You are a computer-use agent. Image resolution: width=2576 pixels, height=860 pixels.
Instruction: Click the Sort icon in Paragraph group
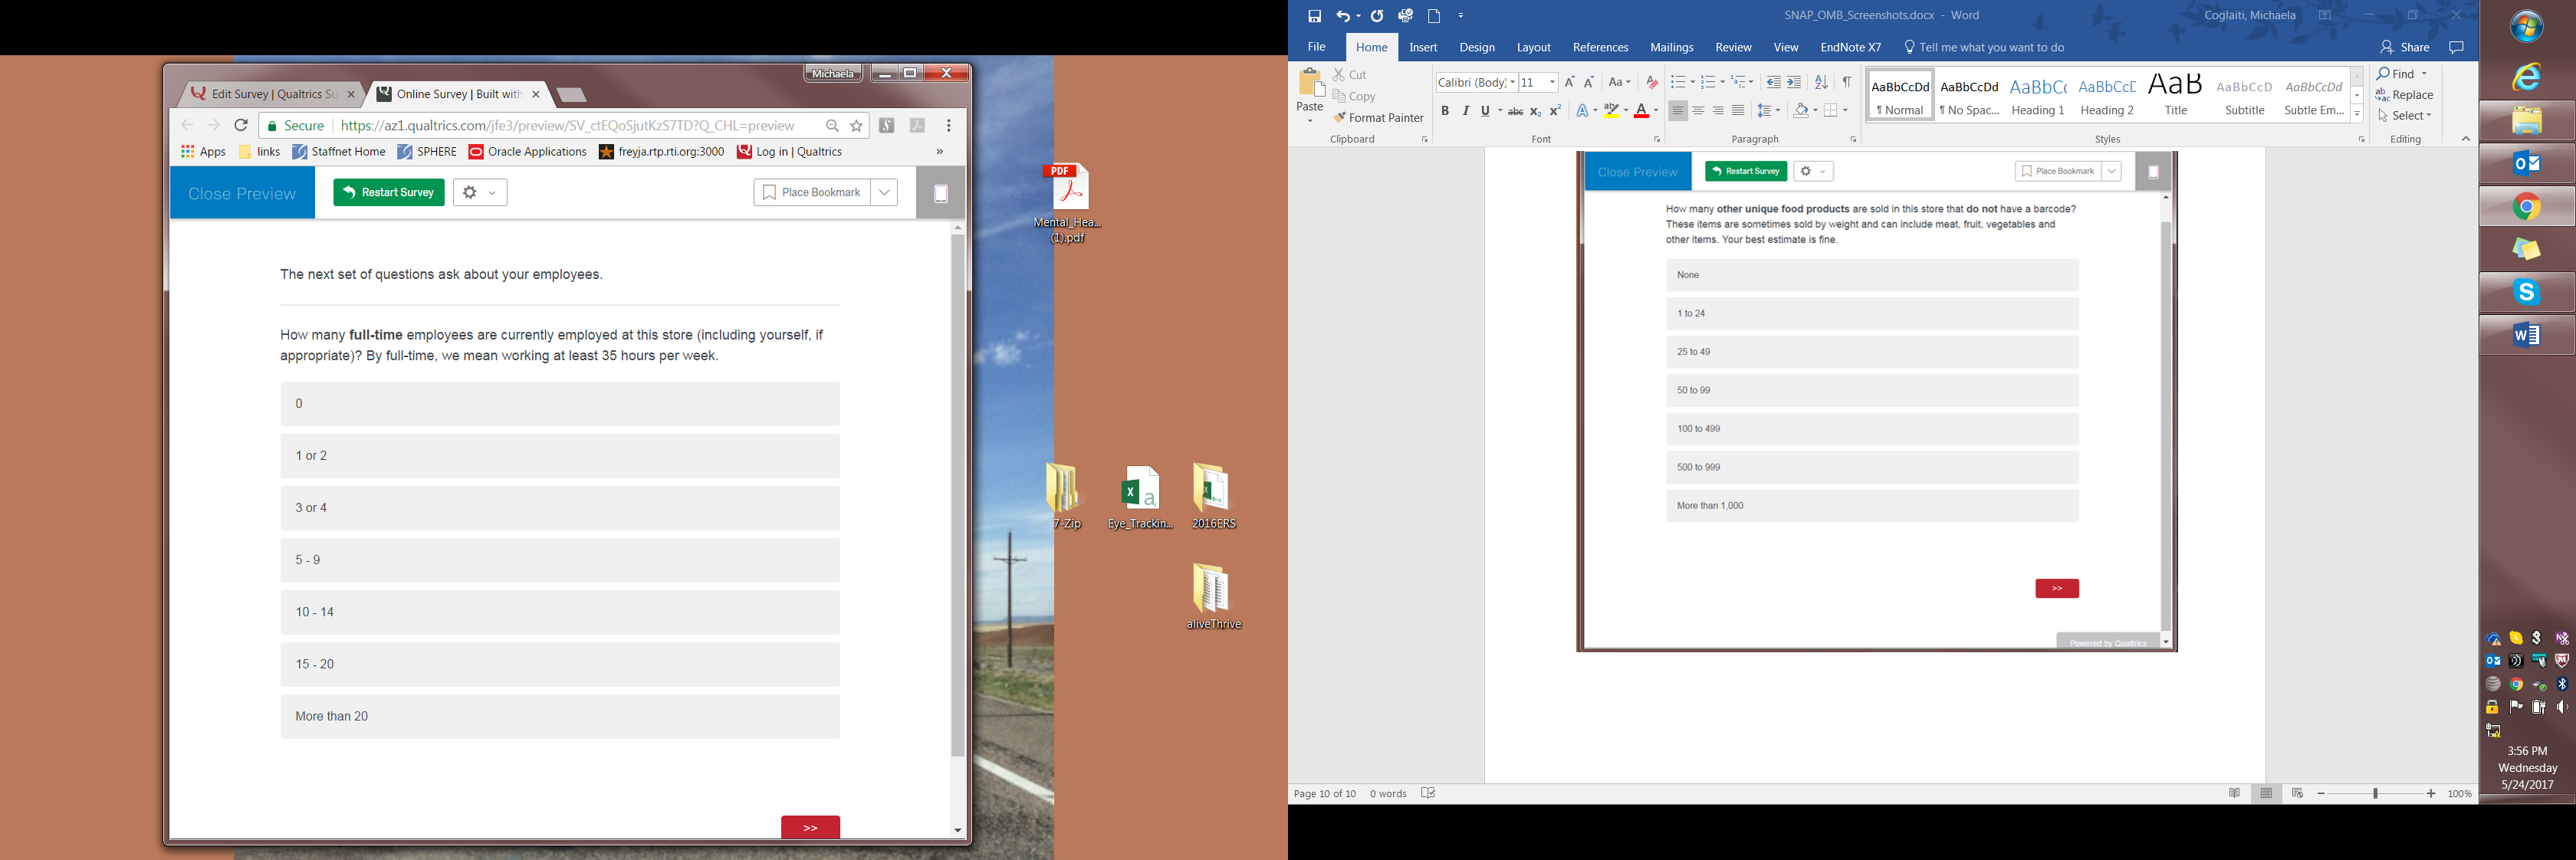[1821, 82]
